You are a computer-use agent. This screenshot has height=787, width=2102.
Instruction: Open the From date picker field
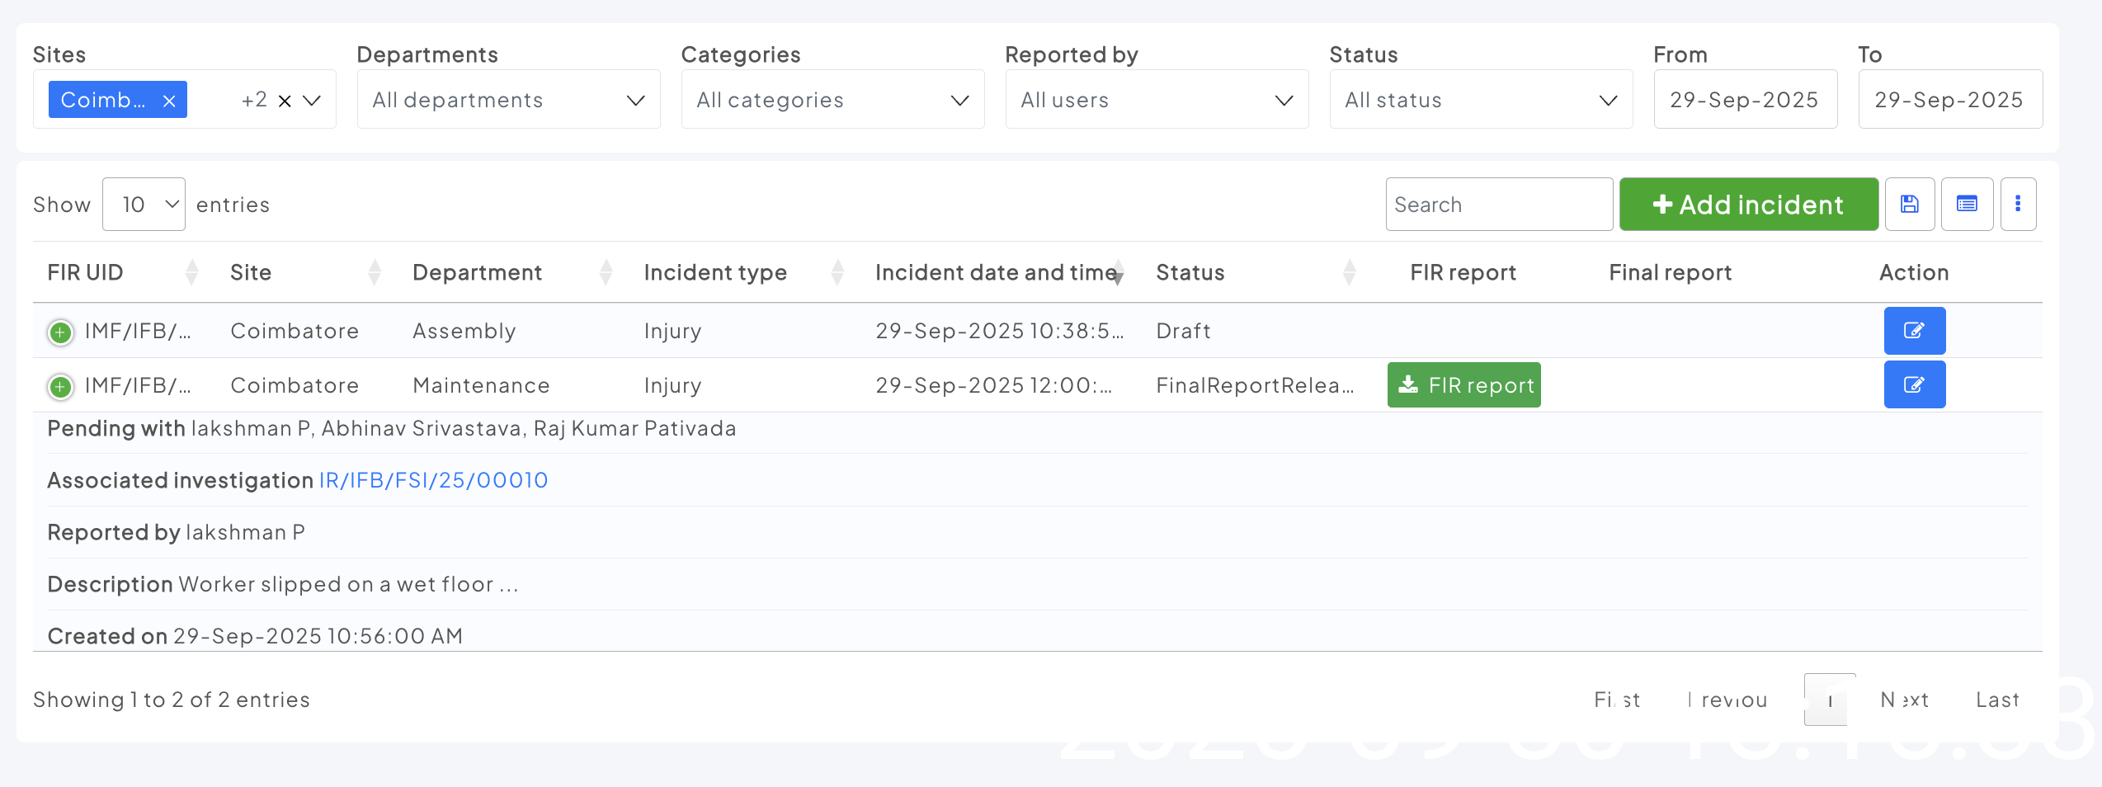(1745, 100)
